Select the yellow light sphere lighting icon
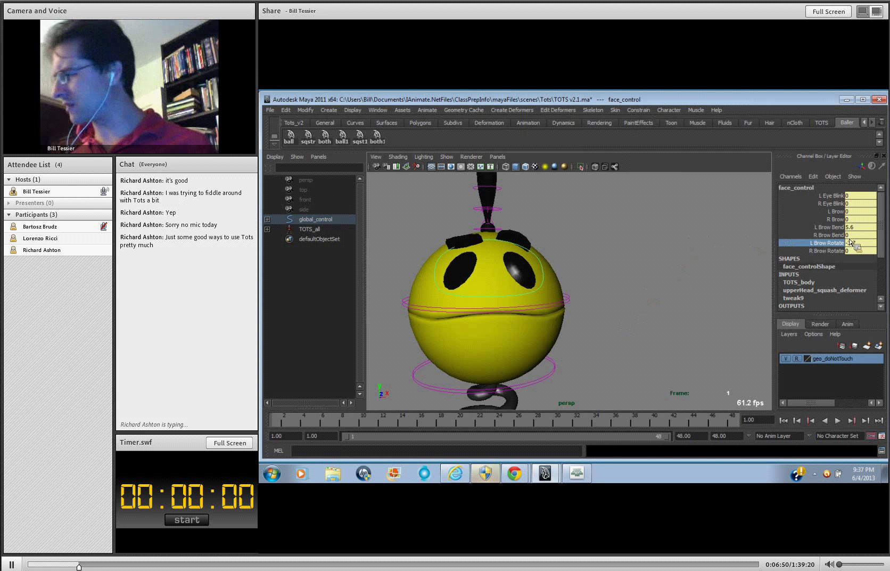This screenshot has width=890, height=571. 545,167
